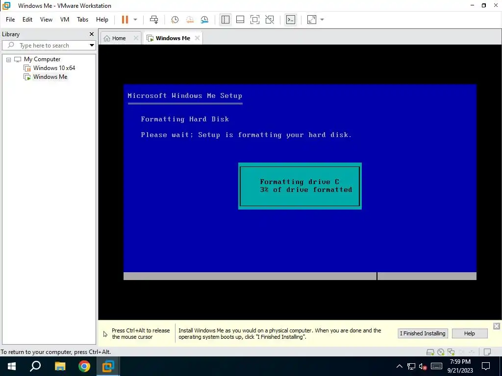Screen dimensions: 502x376
Task: Select My Computer in the library
Action: [42, 59]
